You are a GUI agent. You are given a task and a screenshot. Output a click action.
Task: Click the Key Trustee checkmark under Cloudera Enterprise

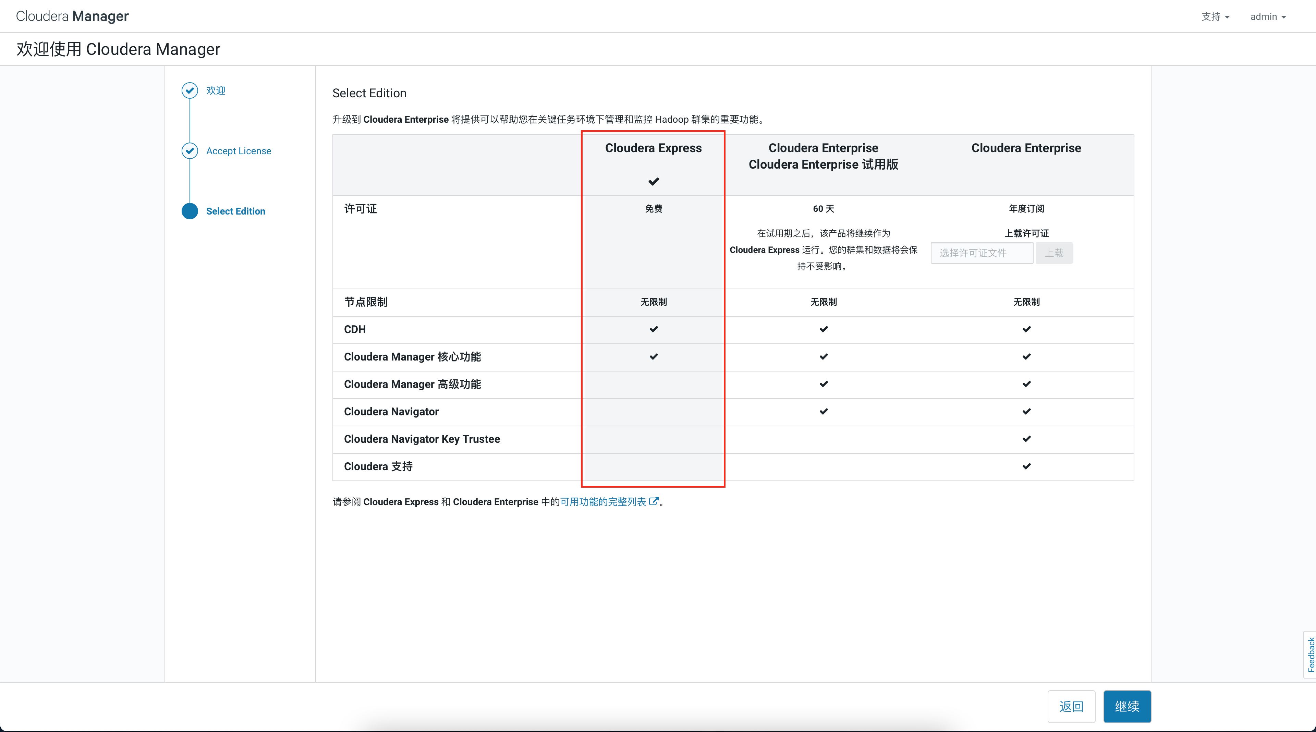point(1026,439)
